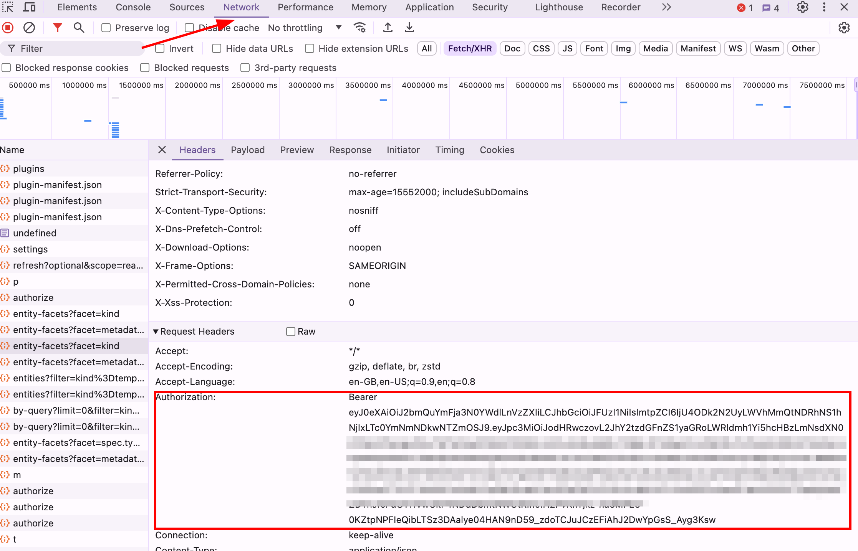The height and width of the screenshot is (551, 858).
Task: Collapse the Request Headers section
Action: point(156,331)
